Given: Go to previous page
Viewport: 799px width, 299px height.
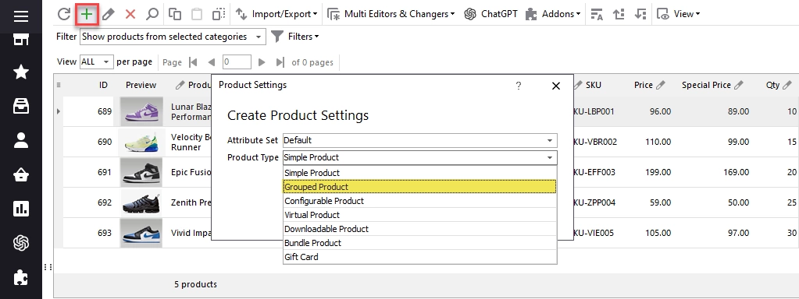Looking at the screenshot, I should coord(212,62).
